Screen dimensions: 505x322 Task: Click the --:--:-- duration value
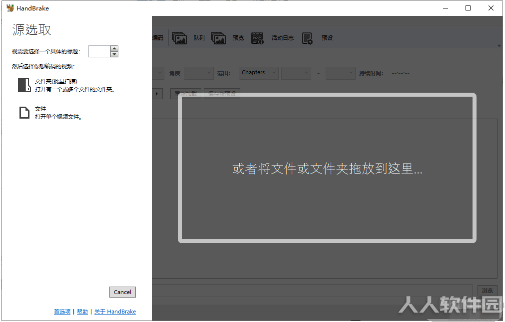[x=400, y=73]
